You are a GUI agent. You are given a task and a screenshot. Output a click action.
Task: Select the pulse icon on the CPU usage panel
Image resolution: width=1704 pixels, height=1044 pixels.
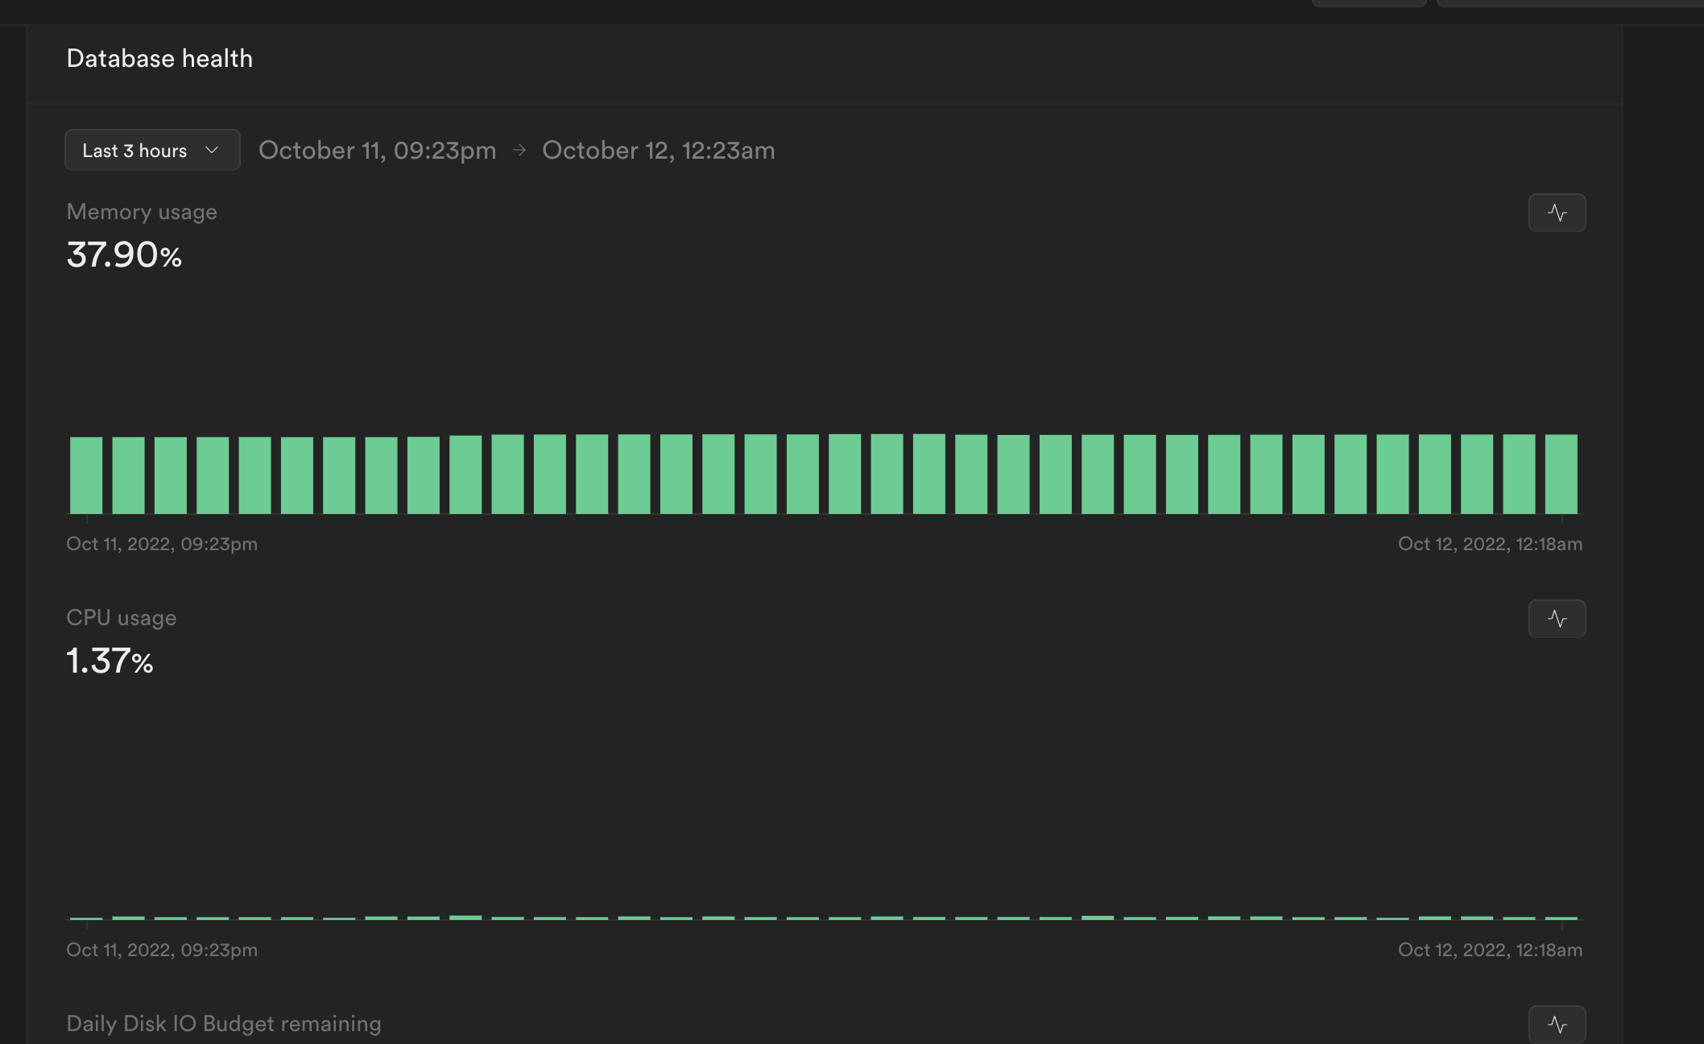(x=1556, y=618)
